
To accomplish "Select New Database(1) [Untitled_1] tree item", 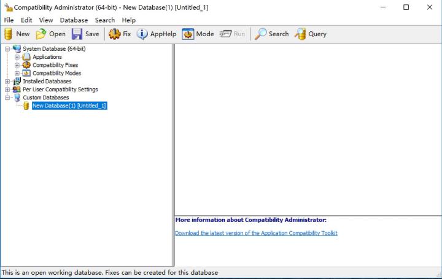I will (69, 105).
